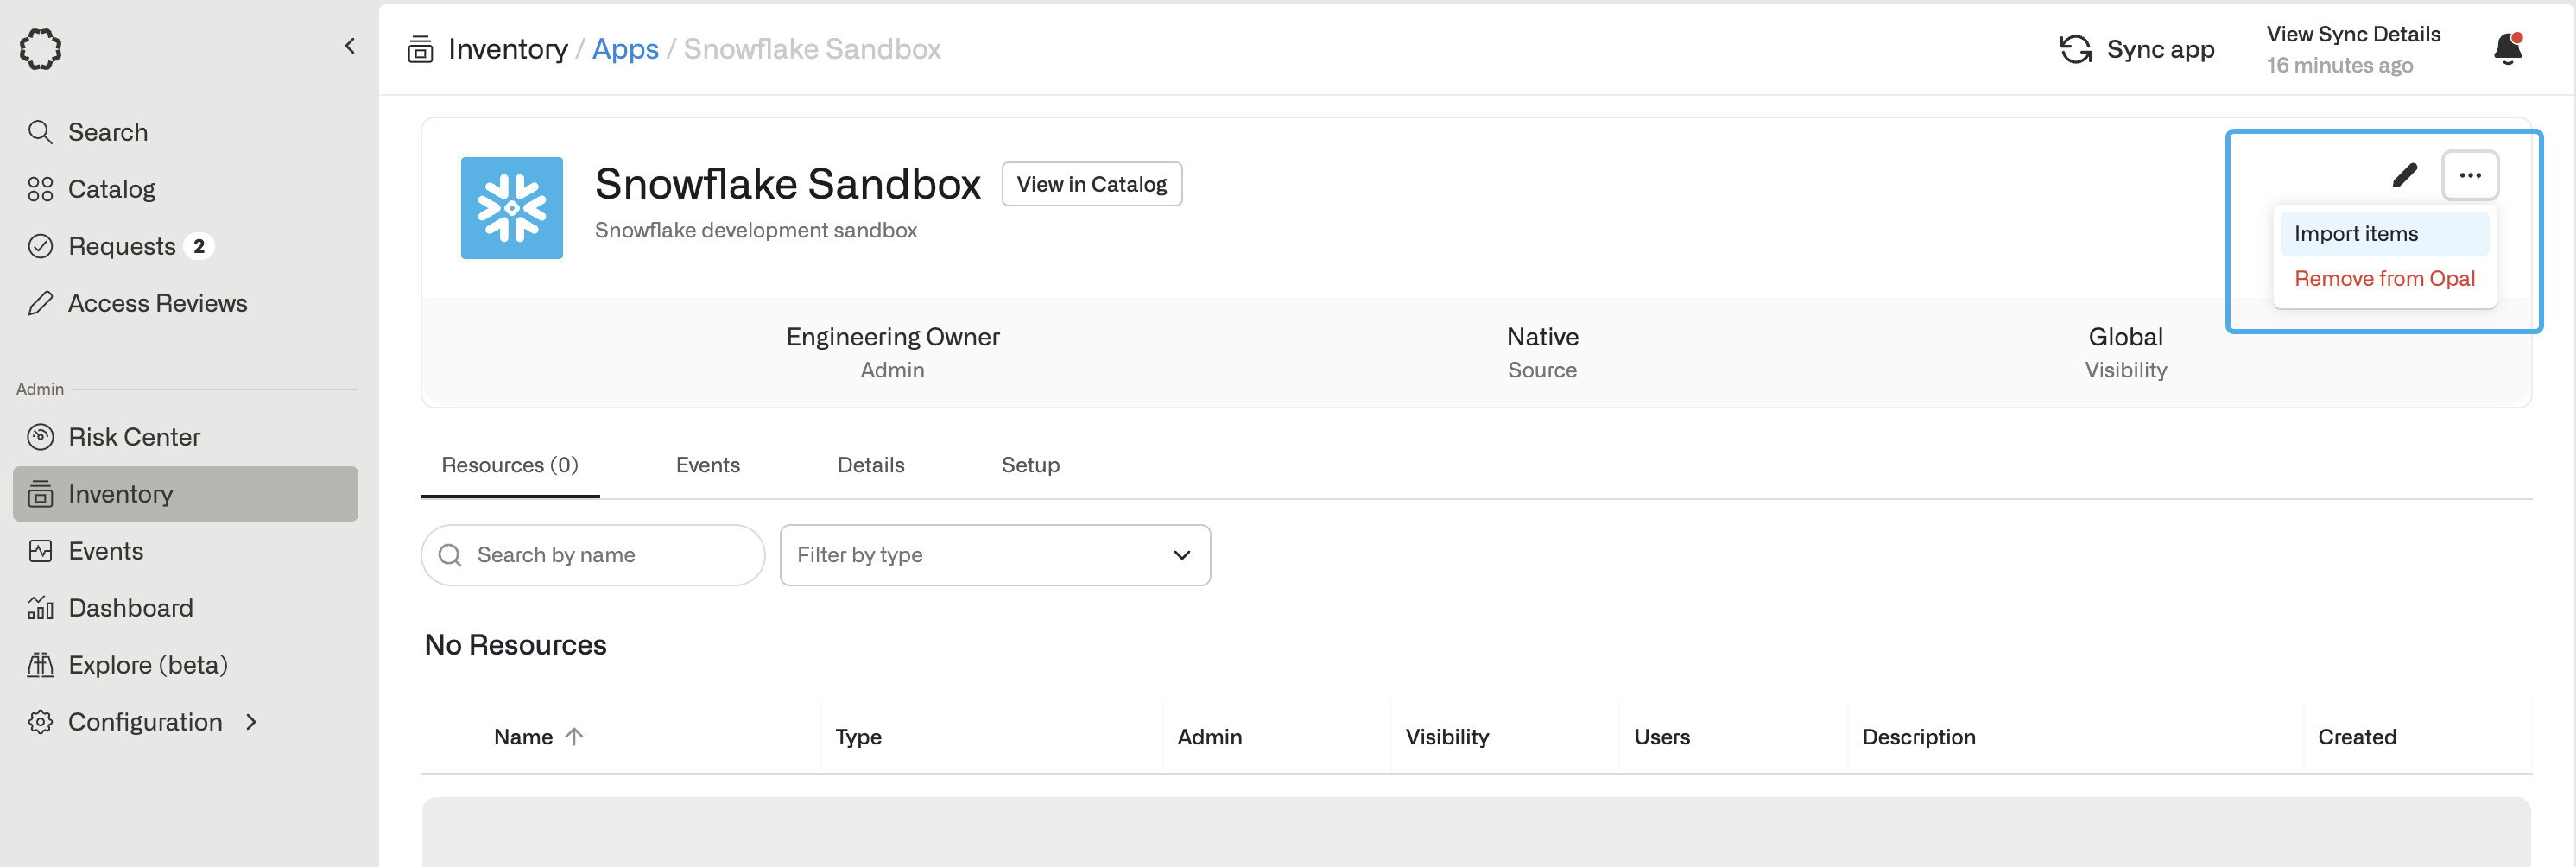Edit the app with the pencil icon

[x=2404, y=175]
